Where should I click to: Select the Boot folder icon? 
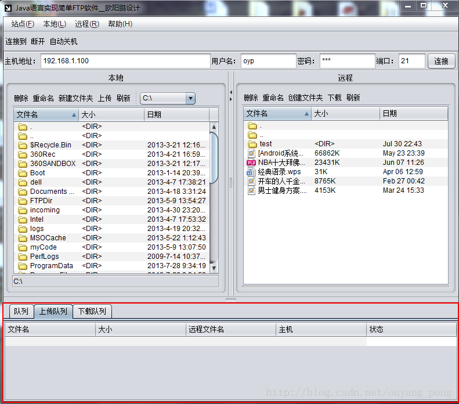[22, 173]
